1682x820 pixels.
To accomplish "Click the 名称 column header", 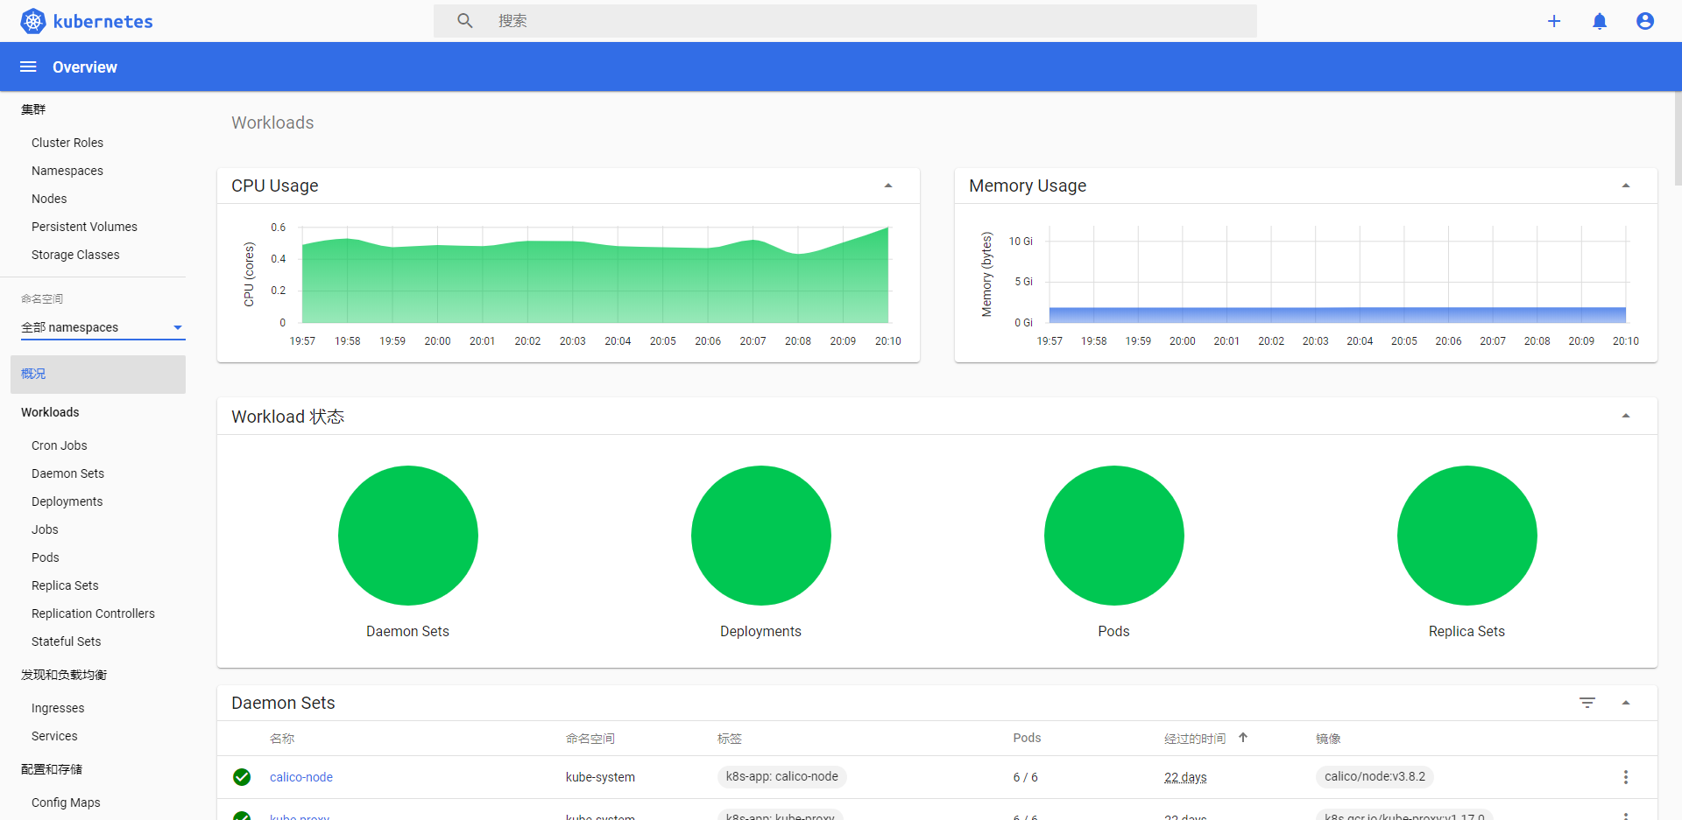I will (282, 739).
